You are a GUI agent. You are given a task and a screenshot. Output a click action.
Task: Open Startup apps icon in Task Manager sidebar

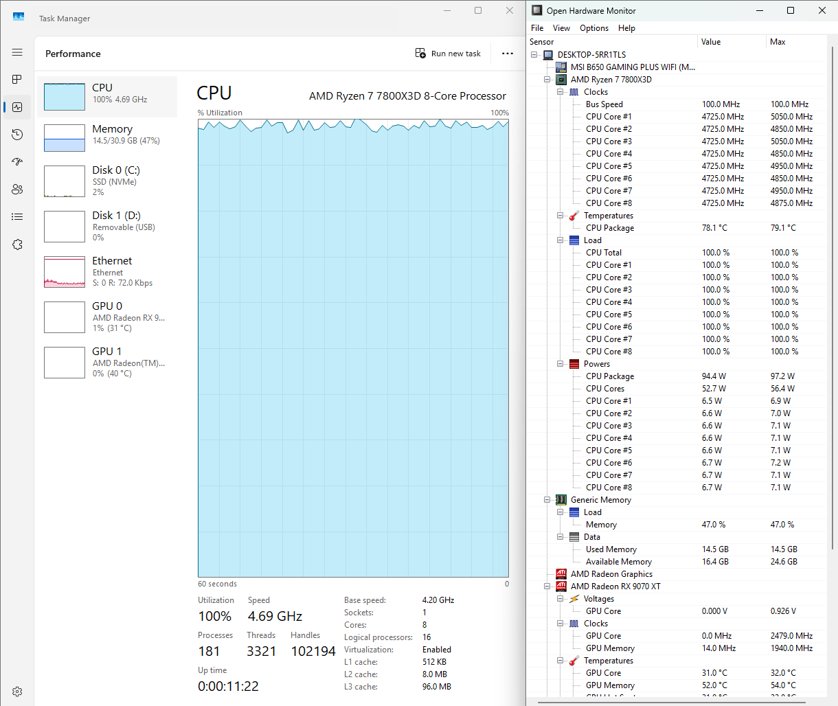[x=17, y=162]
